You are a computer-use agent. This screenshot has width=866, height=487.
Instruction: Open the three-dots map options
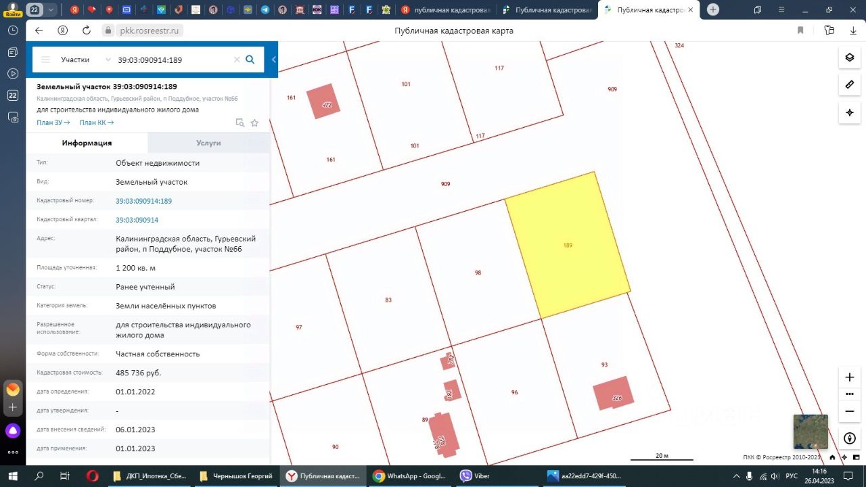click(850, 394)
